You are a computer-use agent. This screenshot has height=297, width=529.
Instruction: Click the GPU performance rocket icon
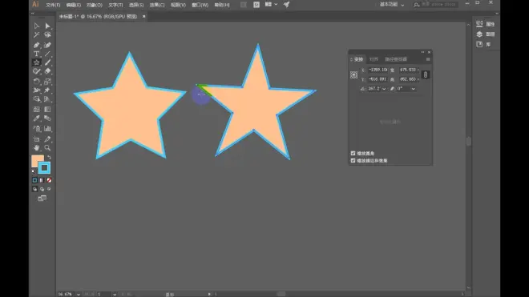pyautogui.click(x=286, y=4)
